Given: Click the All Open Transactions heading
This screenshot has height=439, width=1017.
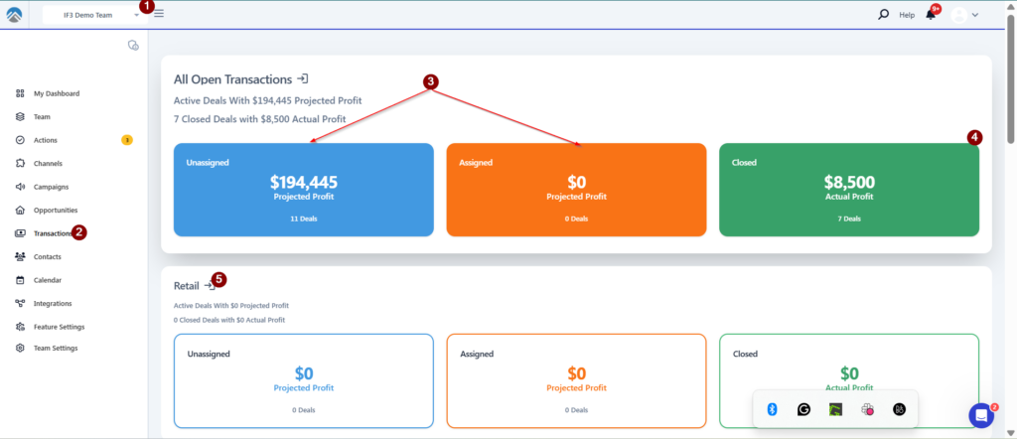Looking at the screenshot, I should [x=232, y=79].
